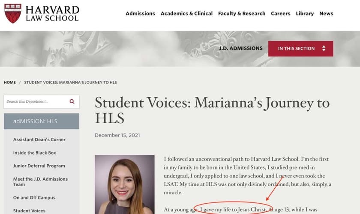Viewport: 360px width, 214px height.
Task: Click the red search magnifier icon
Action: (72, 101)
